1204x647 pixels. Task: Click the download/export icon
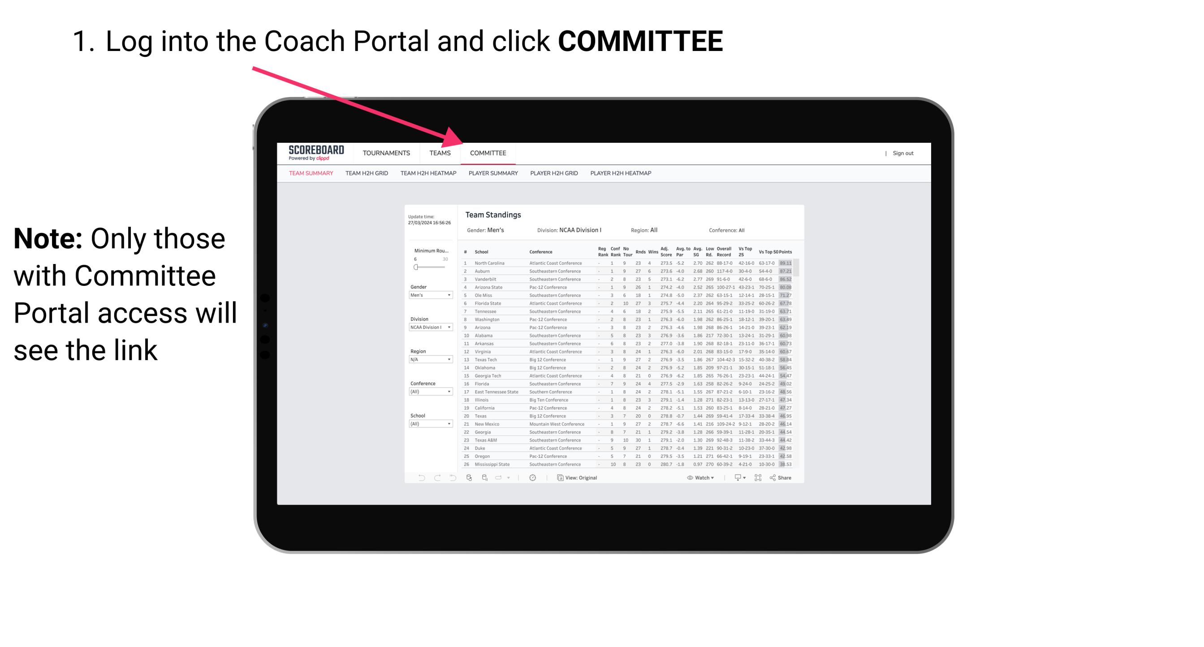tap(736, 478)
